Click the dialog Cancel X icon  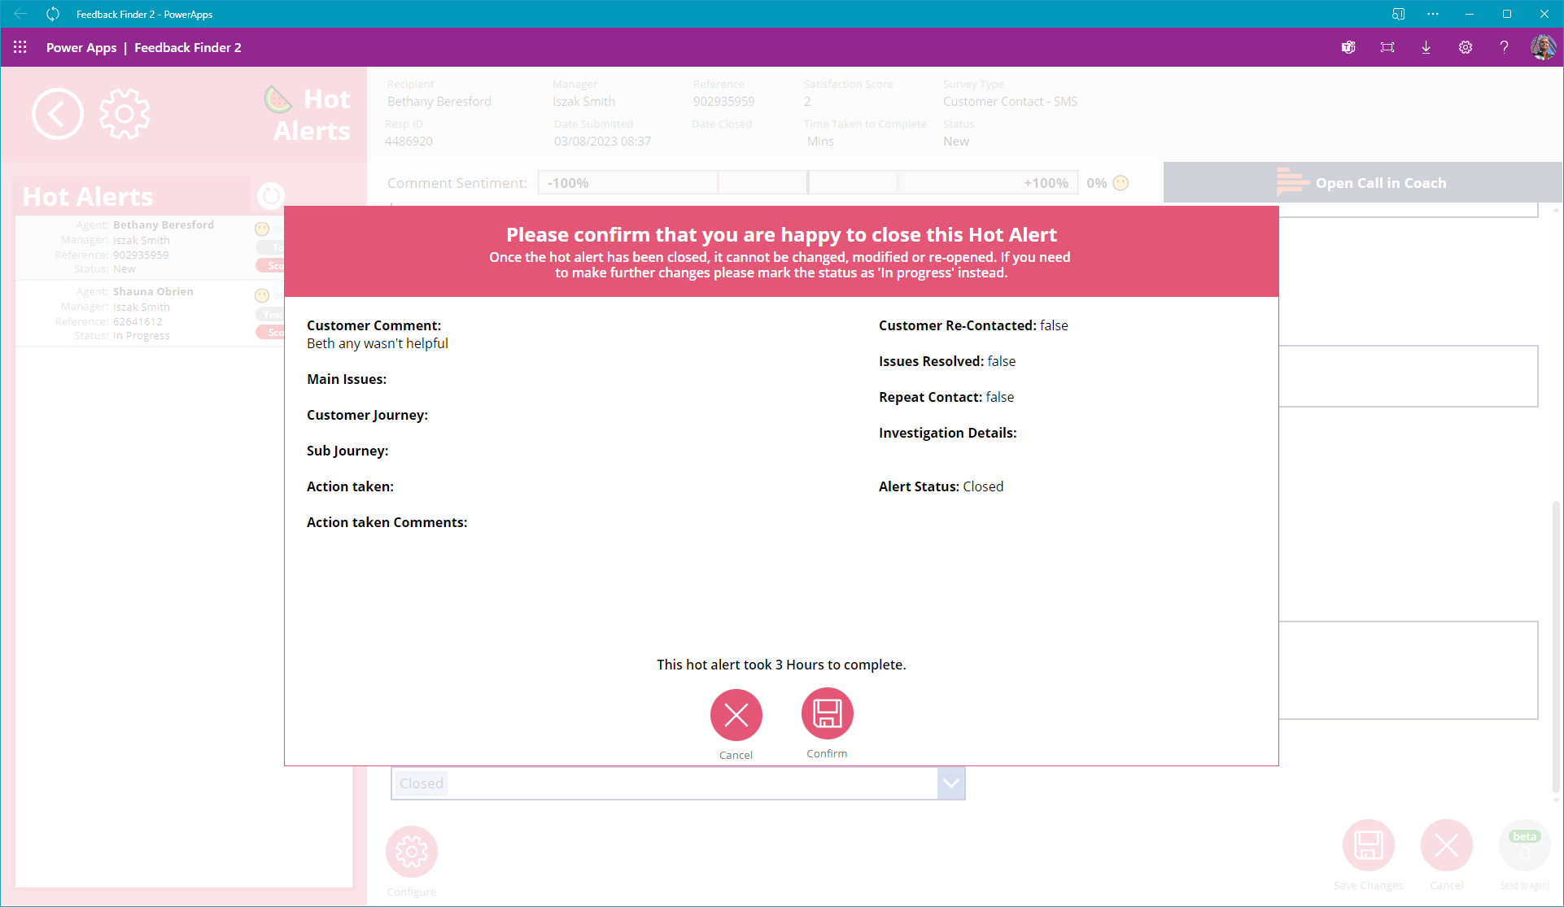click(x=736, y=715)
